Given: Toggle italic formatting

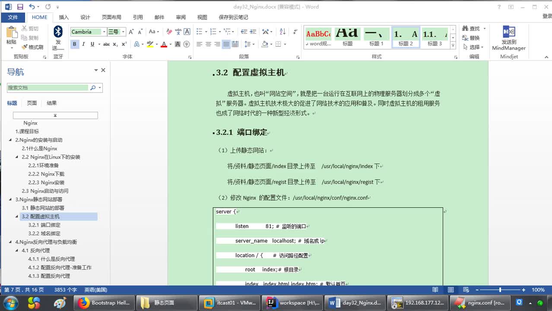Looking at the screenshot, I should point(83,44).
